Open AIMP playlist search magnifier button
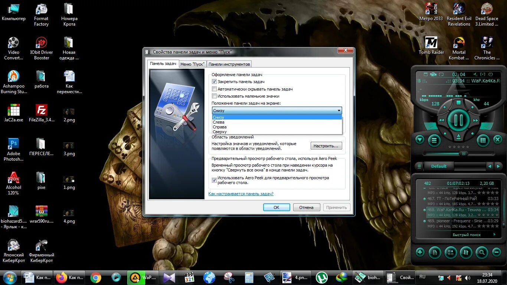The image size is (507, 285). pos(482,253)
